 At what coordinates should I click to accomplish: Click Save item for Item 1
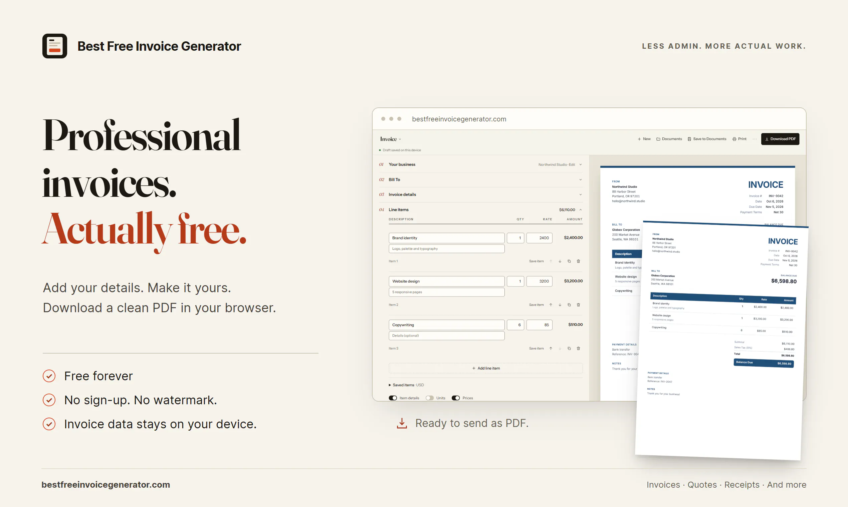536,262
